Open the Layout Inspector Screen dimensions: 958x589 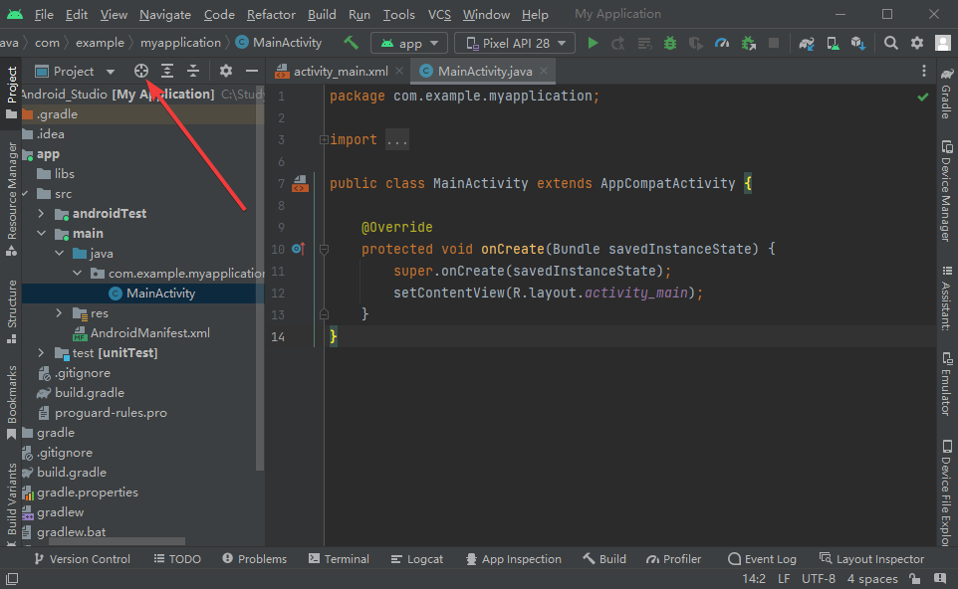point(871,558)
